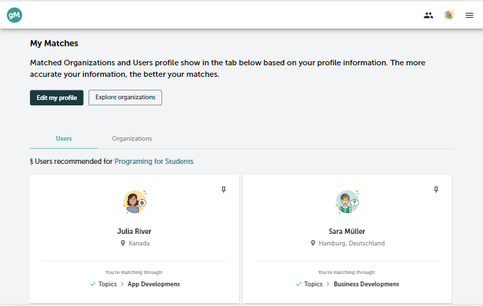Expand App Development topic chevron
This screenshot has width=483, height=306.
pyautogui.click(x=123, y=284)
